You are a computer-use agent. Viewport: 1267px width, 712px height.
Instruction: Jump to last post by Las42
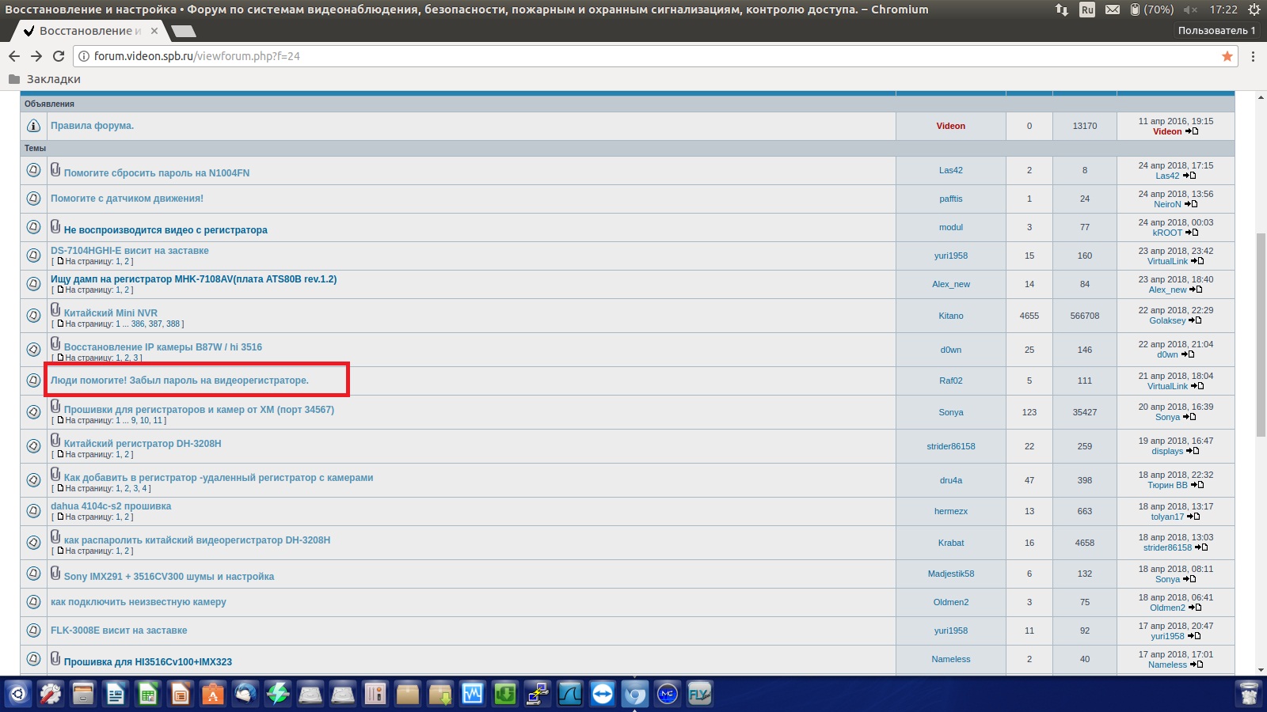[1189, 176]
